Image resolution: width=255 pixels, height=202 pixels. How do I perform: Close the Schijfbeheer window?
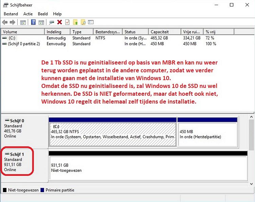click(247, 5)
